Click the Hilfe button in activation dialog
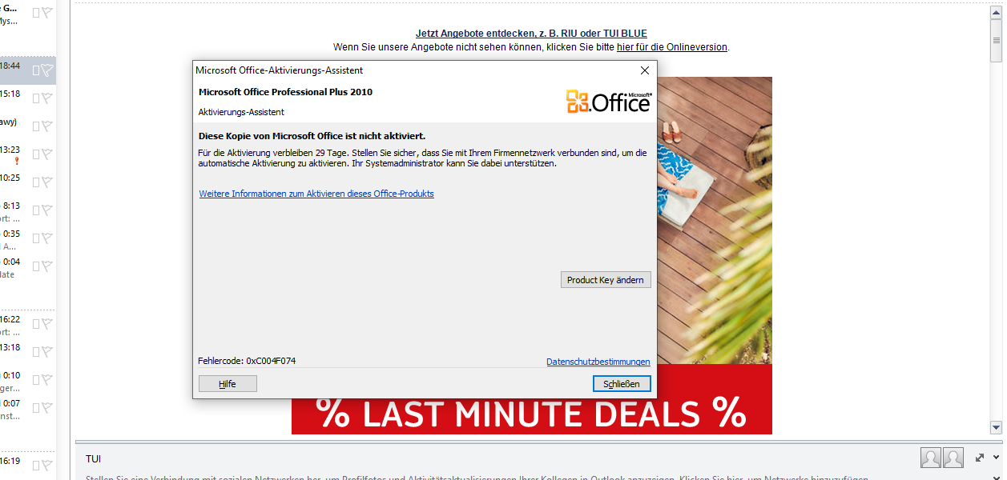The width and height of the screenshot is (1007, 480). pos(228,384)
